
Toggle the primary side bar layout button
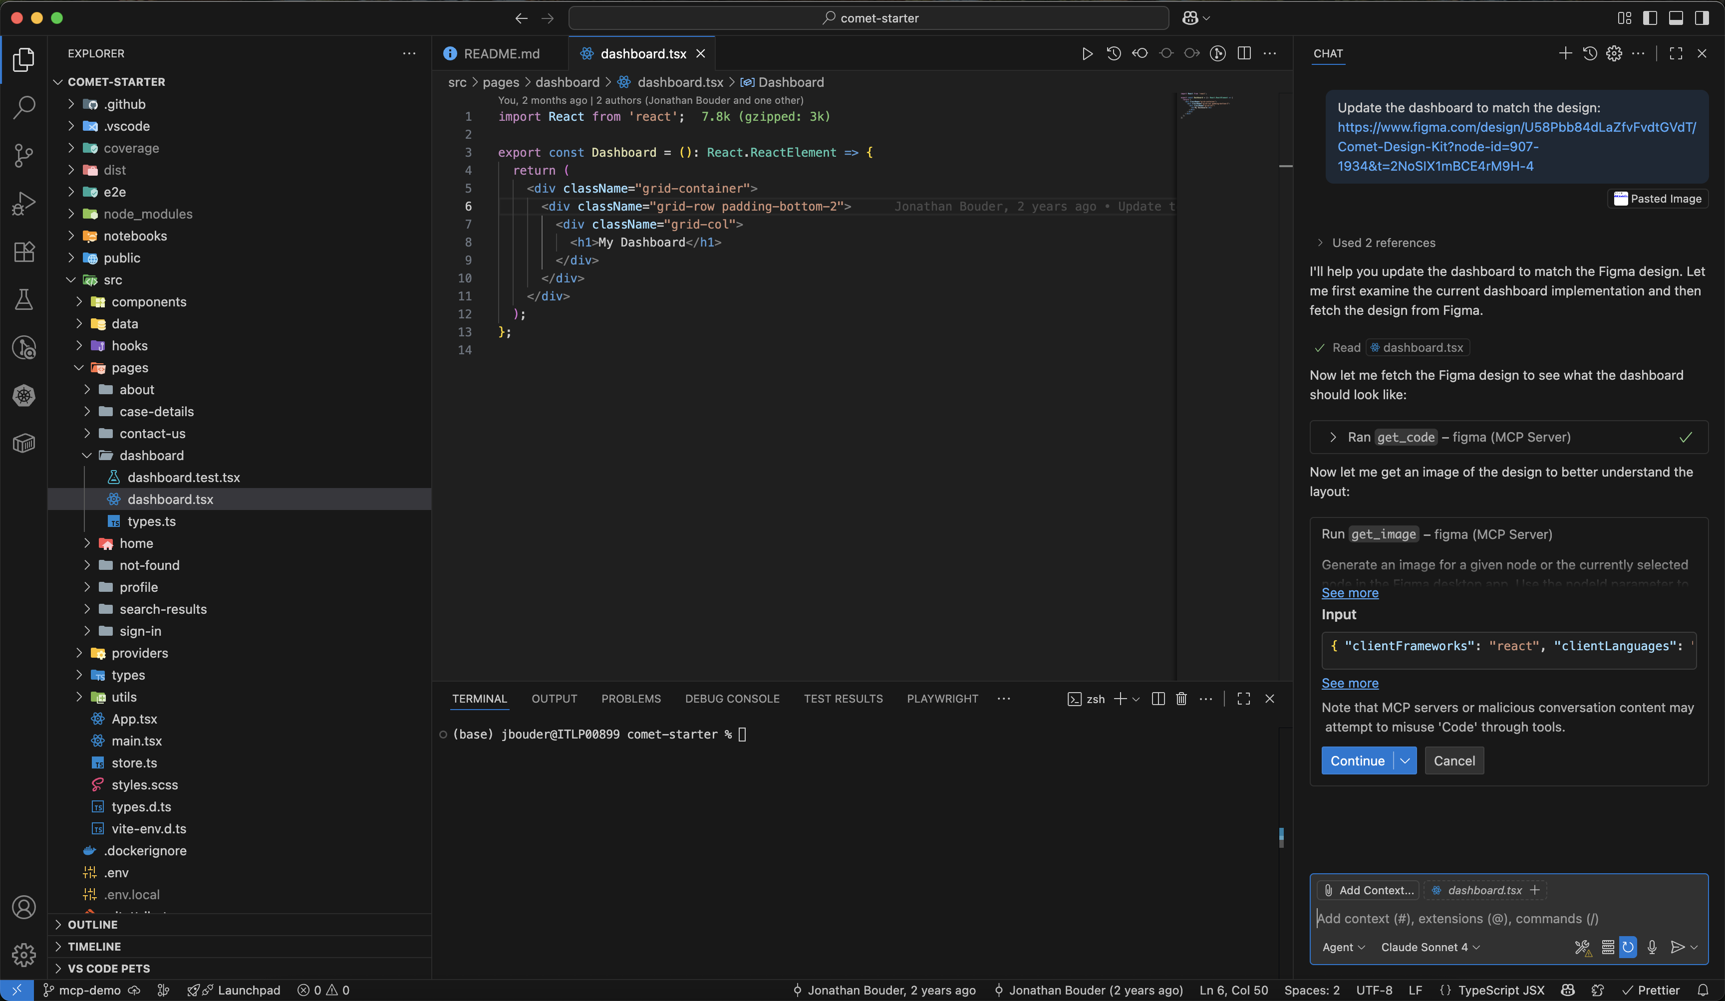[x=1650, y=18]
